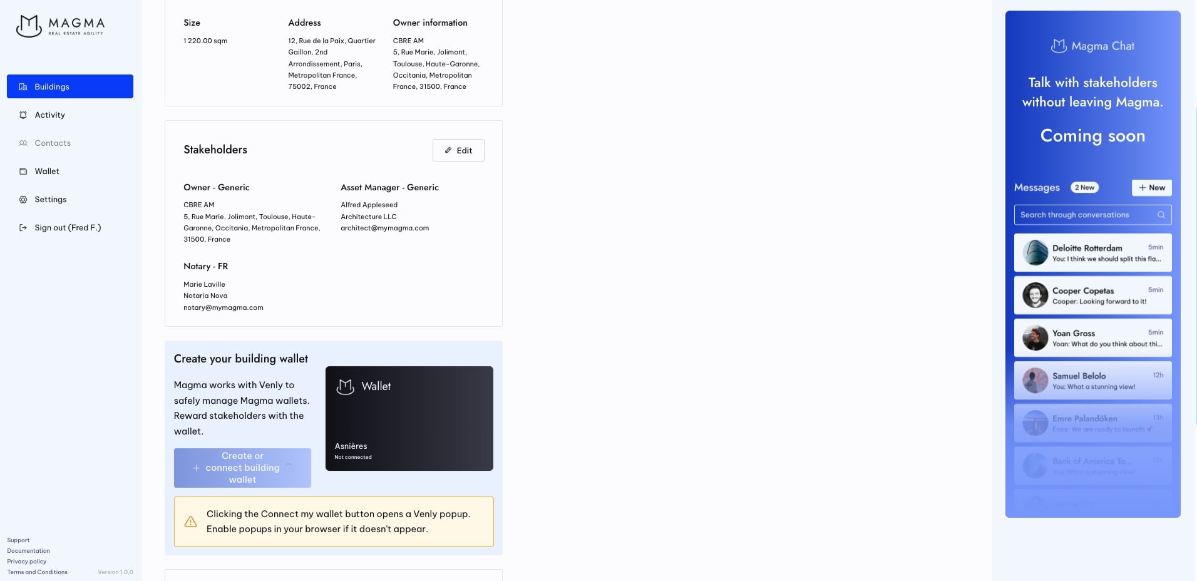The height and width of the screenshot is (581, 1197).
Task: Click the Settings gear icon
Action: tap(23, 200)
